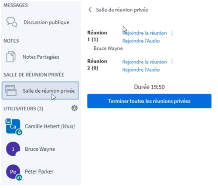Click the Peter Parker name in the user list

pos(39,171)
